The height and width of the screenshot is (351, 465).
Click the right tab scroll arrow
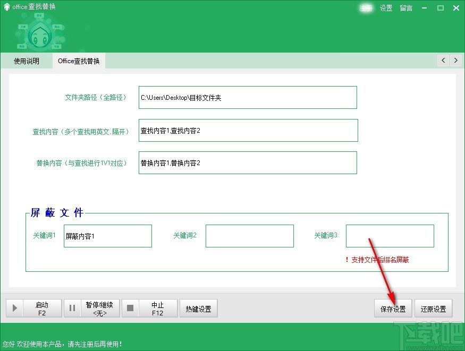(x=456, y=61)
